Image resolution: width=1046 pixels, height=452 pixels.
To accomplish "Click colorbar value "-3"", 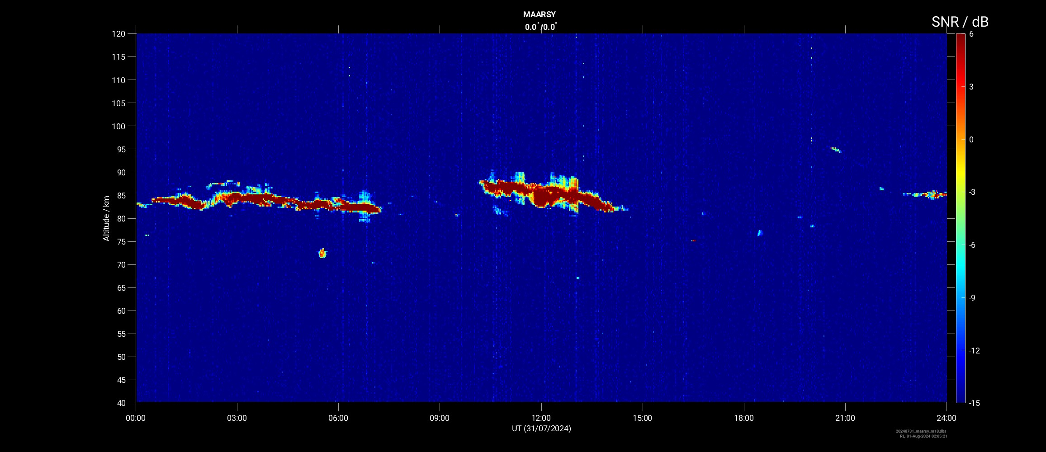I will [972, 192].
